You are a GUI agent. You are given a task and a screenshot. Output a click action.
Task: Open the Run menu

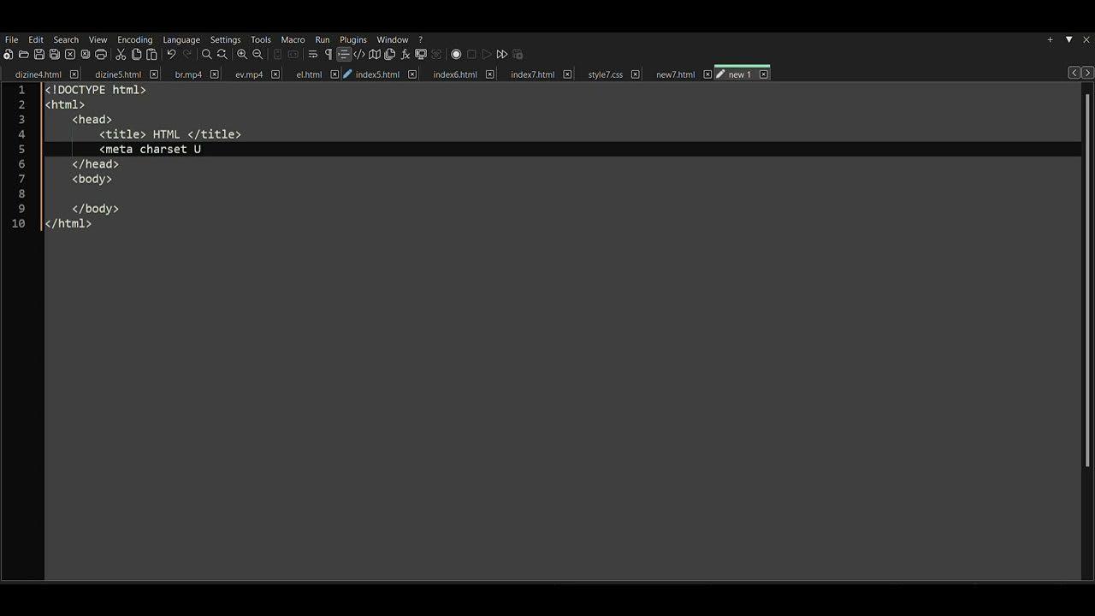(323, 39)
